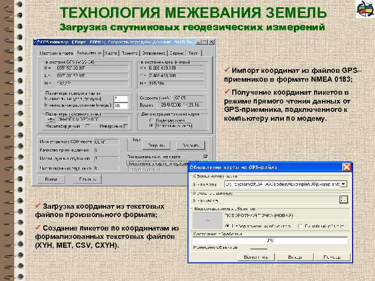Viewport: 375px width, 281px height.
Task: Click the 'Скорость' speed value field
Action: pos(189,98)
